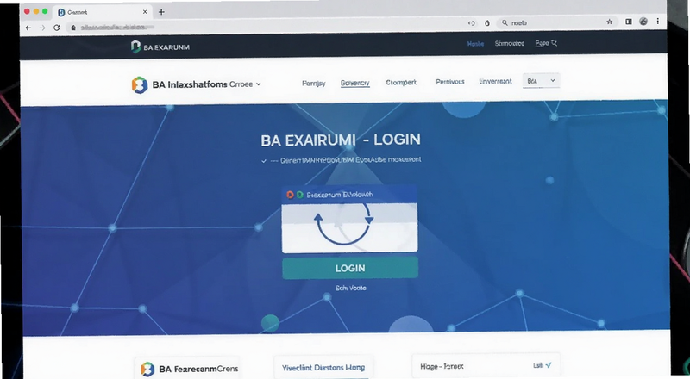Open the Envernant navigation item

495,81
